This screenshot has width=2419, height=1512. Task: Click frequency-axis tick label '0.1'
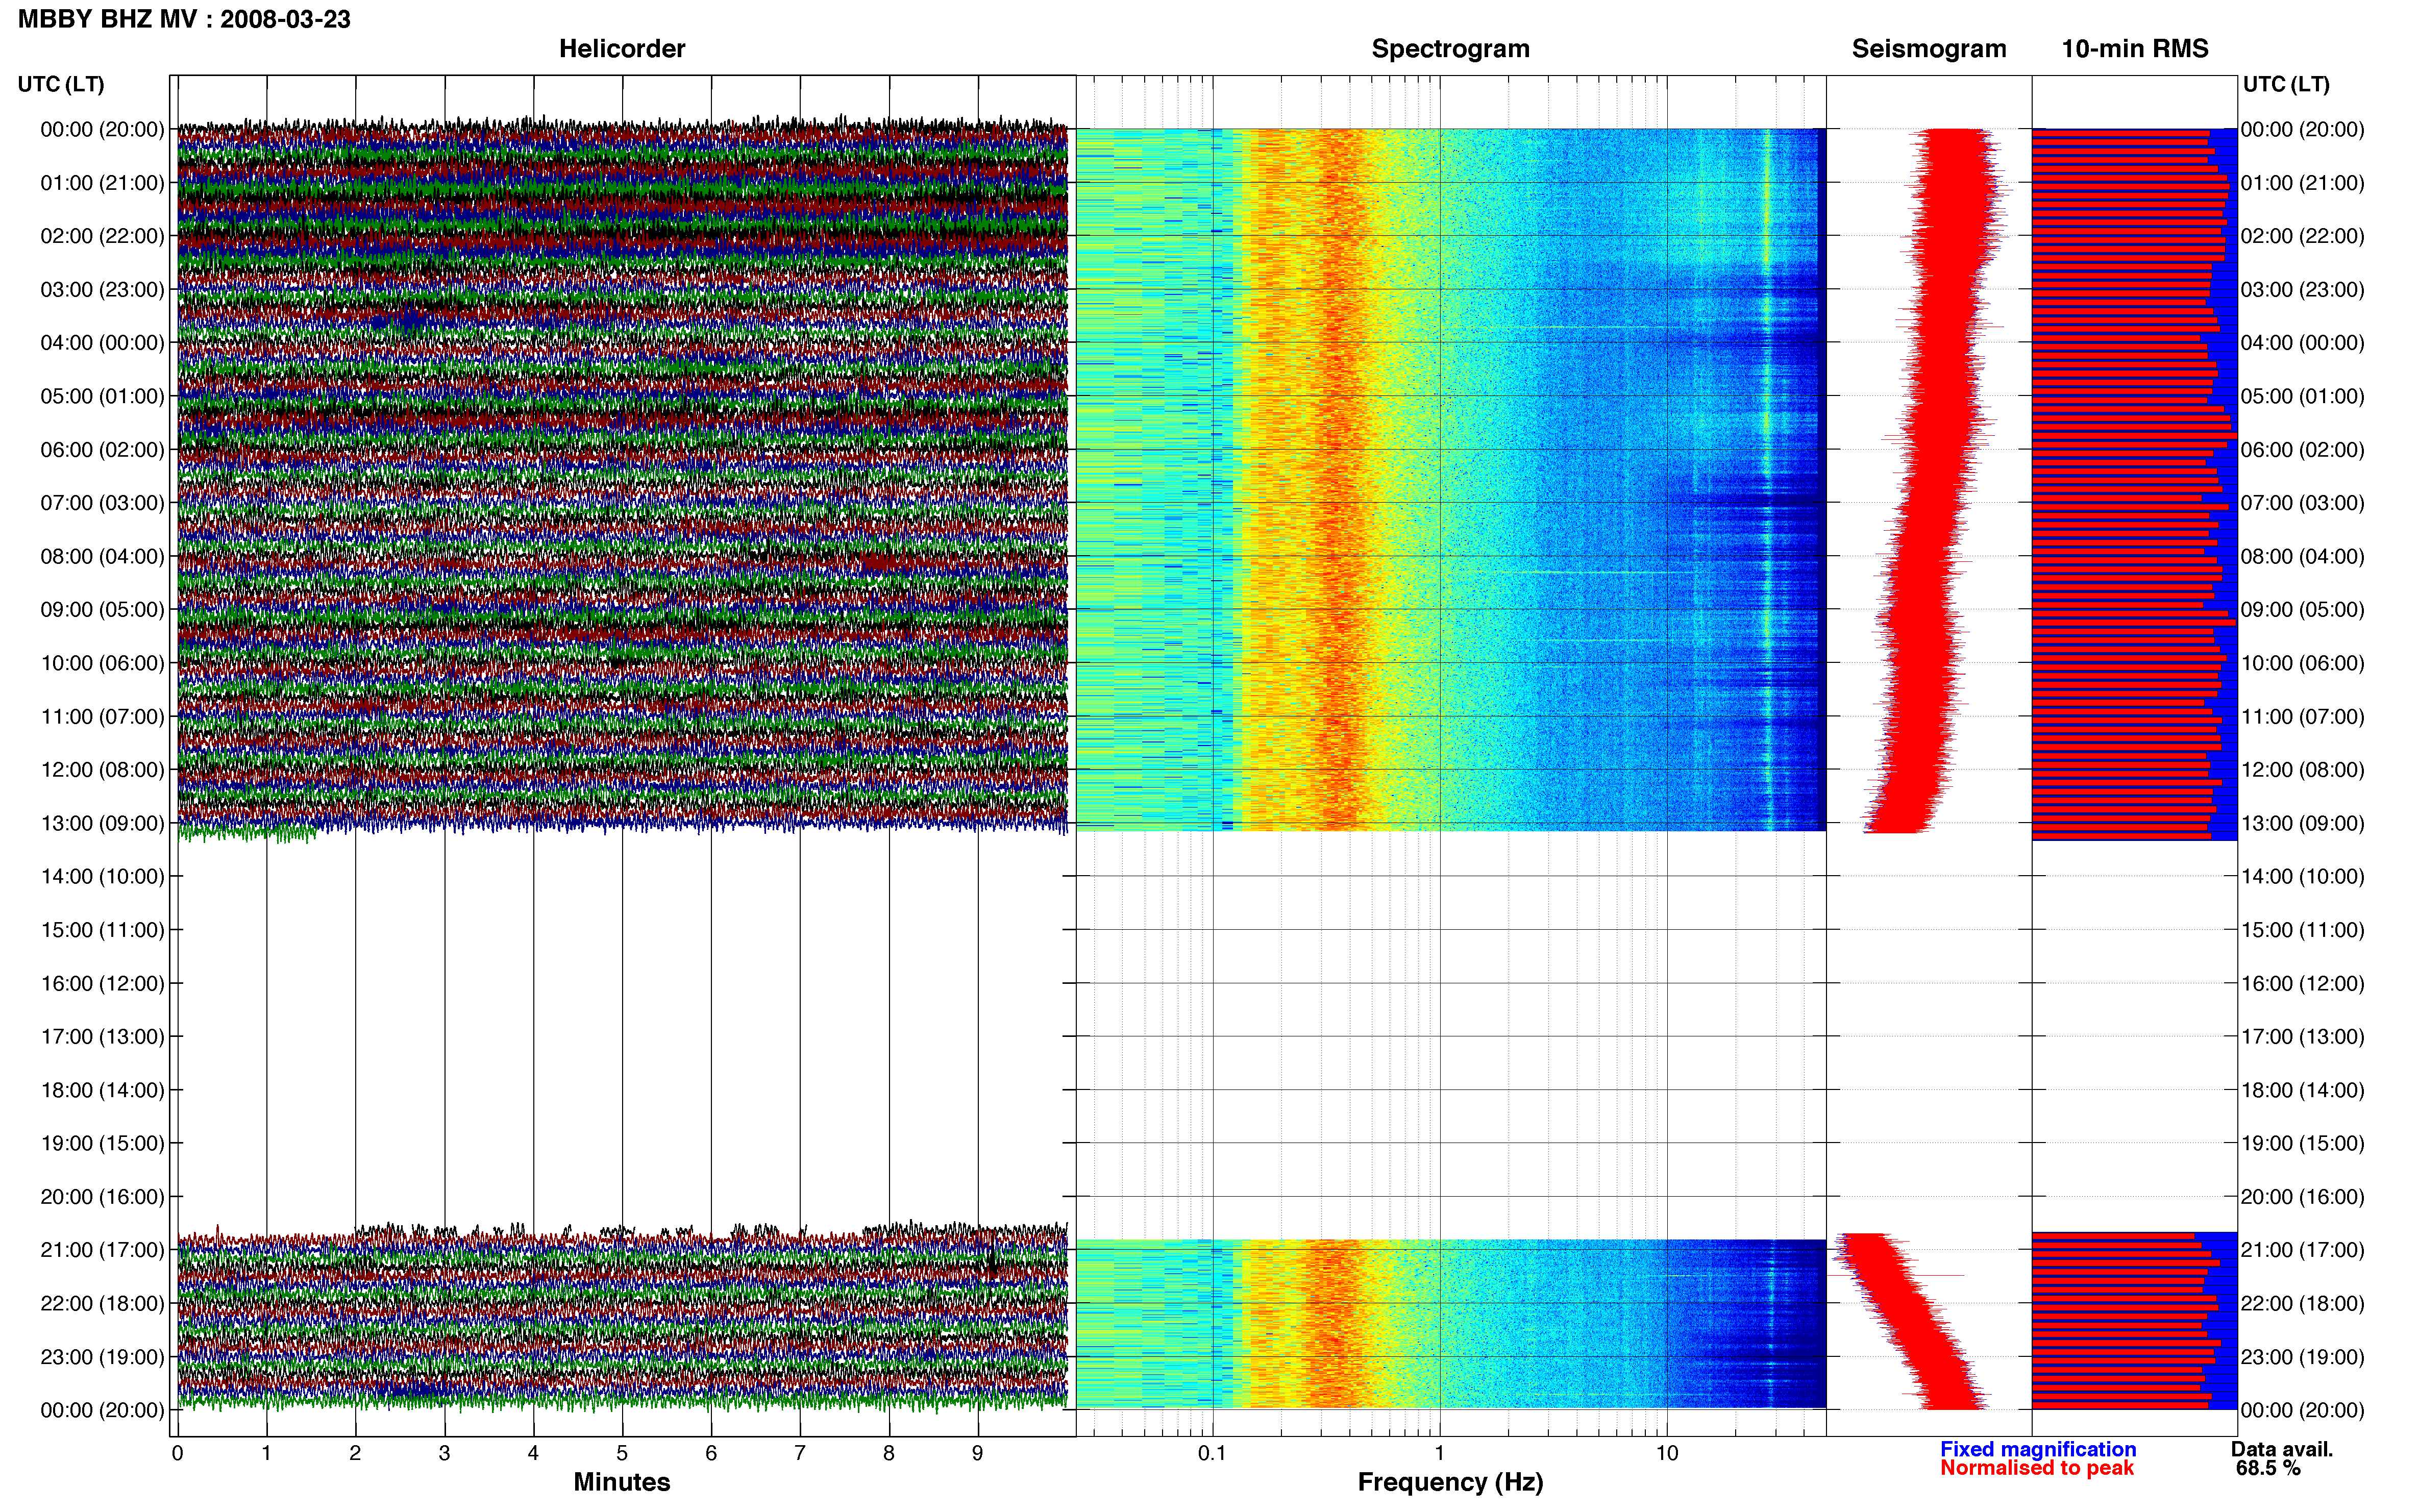(x=1212, y=1453)
